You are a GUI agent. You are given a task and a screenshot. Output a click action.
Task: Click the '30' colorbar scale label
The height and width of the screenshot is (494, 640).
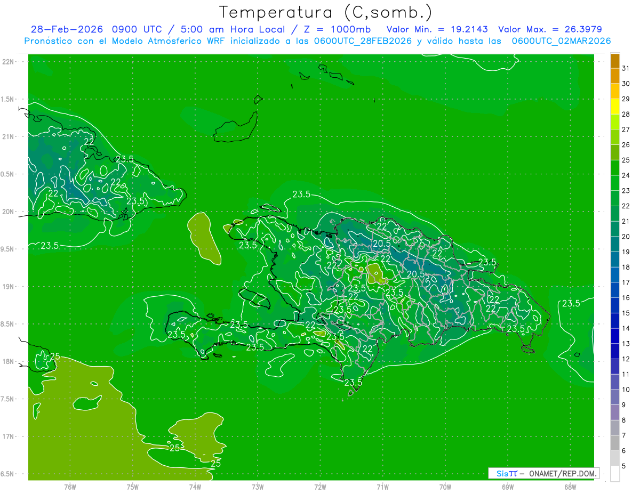point(626,84)
